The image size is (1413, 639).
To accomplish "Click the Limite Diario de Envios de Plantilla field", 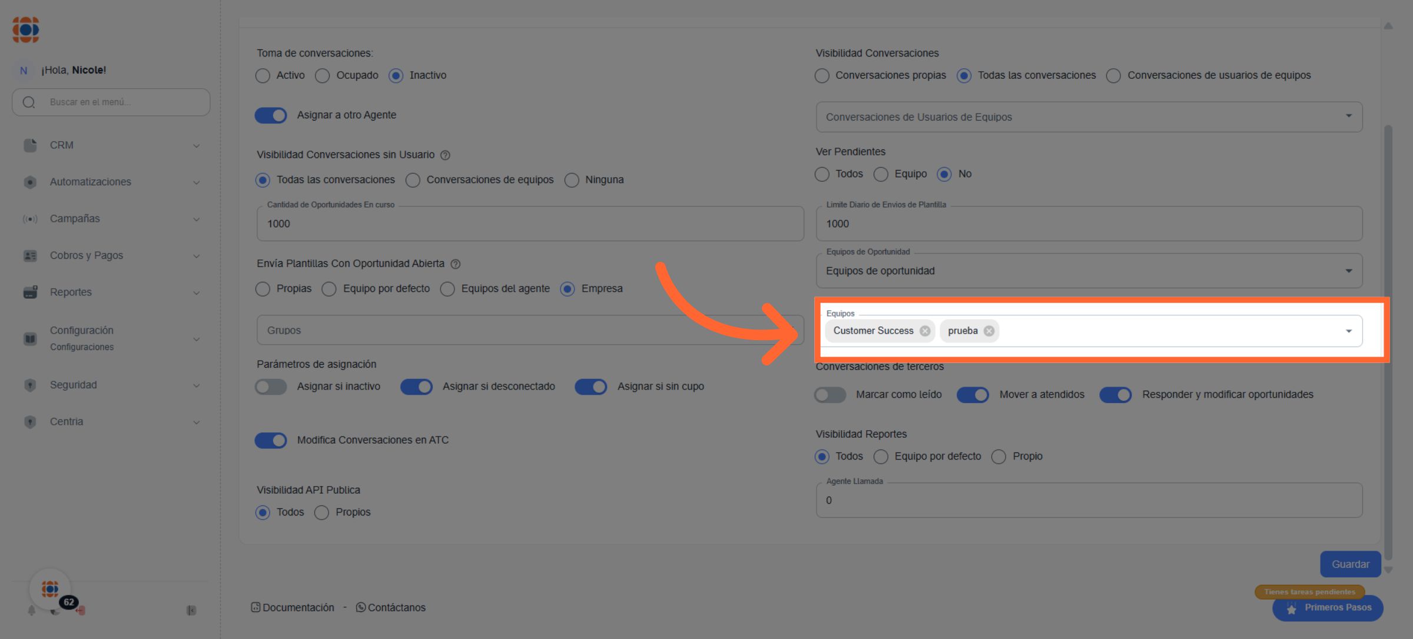I will click(x=1089, y=224).
